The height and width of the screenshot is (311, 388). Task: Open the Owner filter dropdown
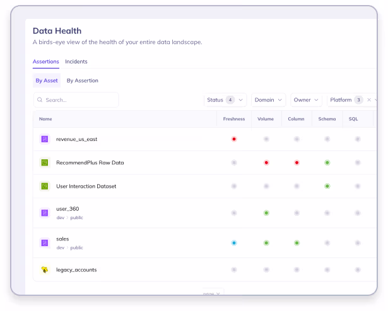click(x=306, y=100)
